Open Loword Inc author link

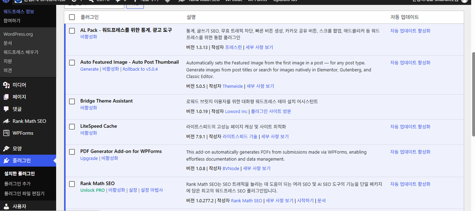pyautogui.click(x=236, y=111)
